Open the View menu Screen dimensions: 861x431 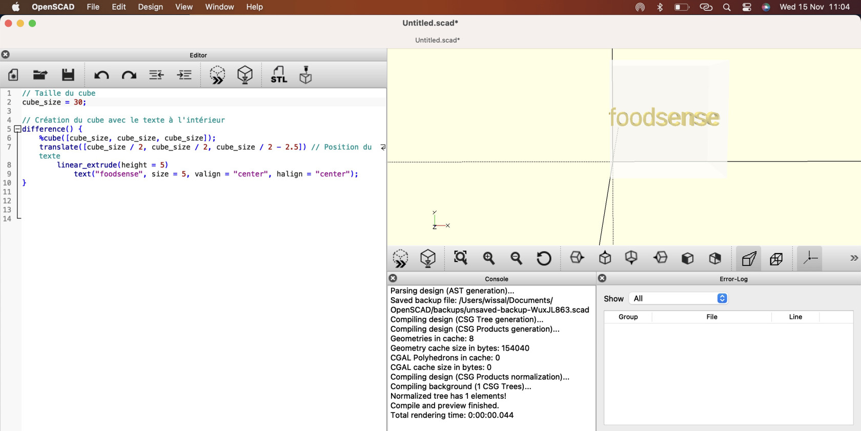[184, 7]
